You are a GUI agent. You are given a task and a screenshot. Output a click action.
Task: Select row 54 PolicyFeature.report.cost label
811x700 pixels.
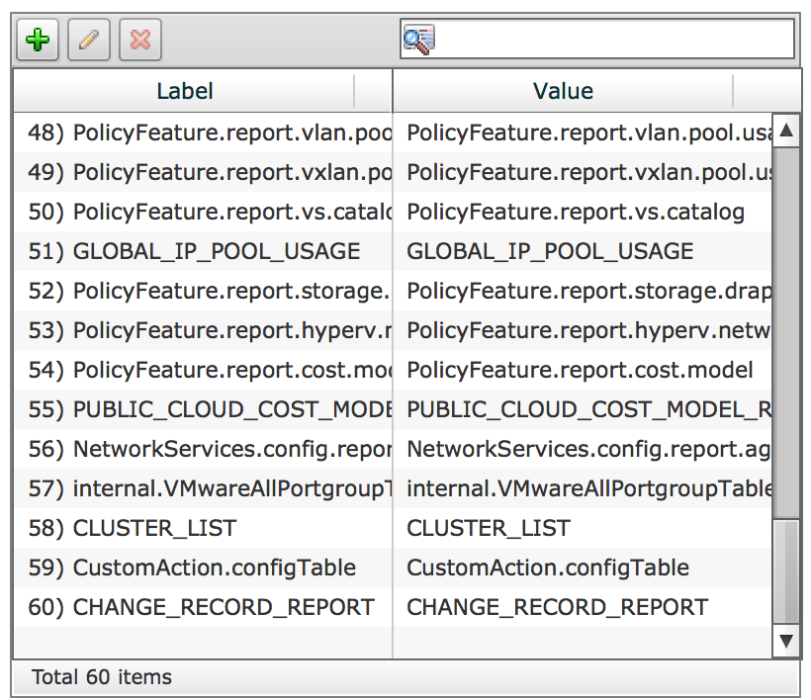point(204,370)
